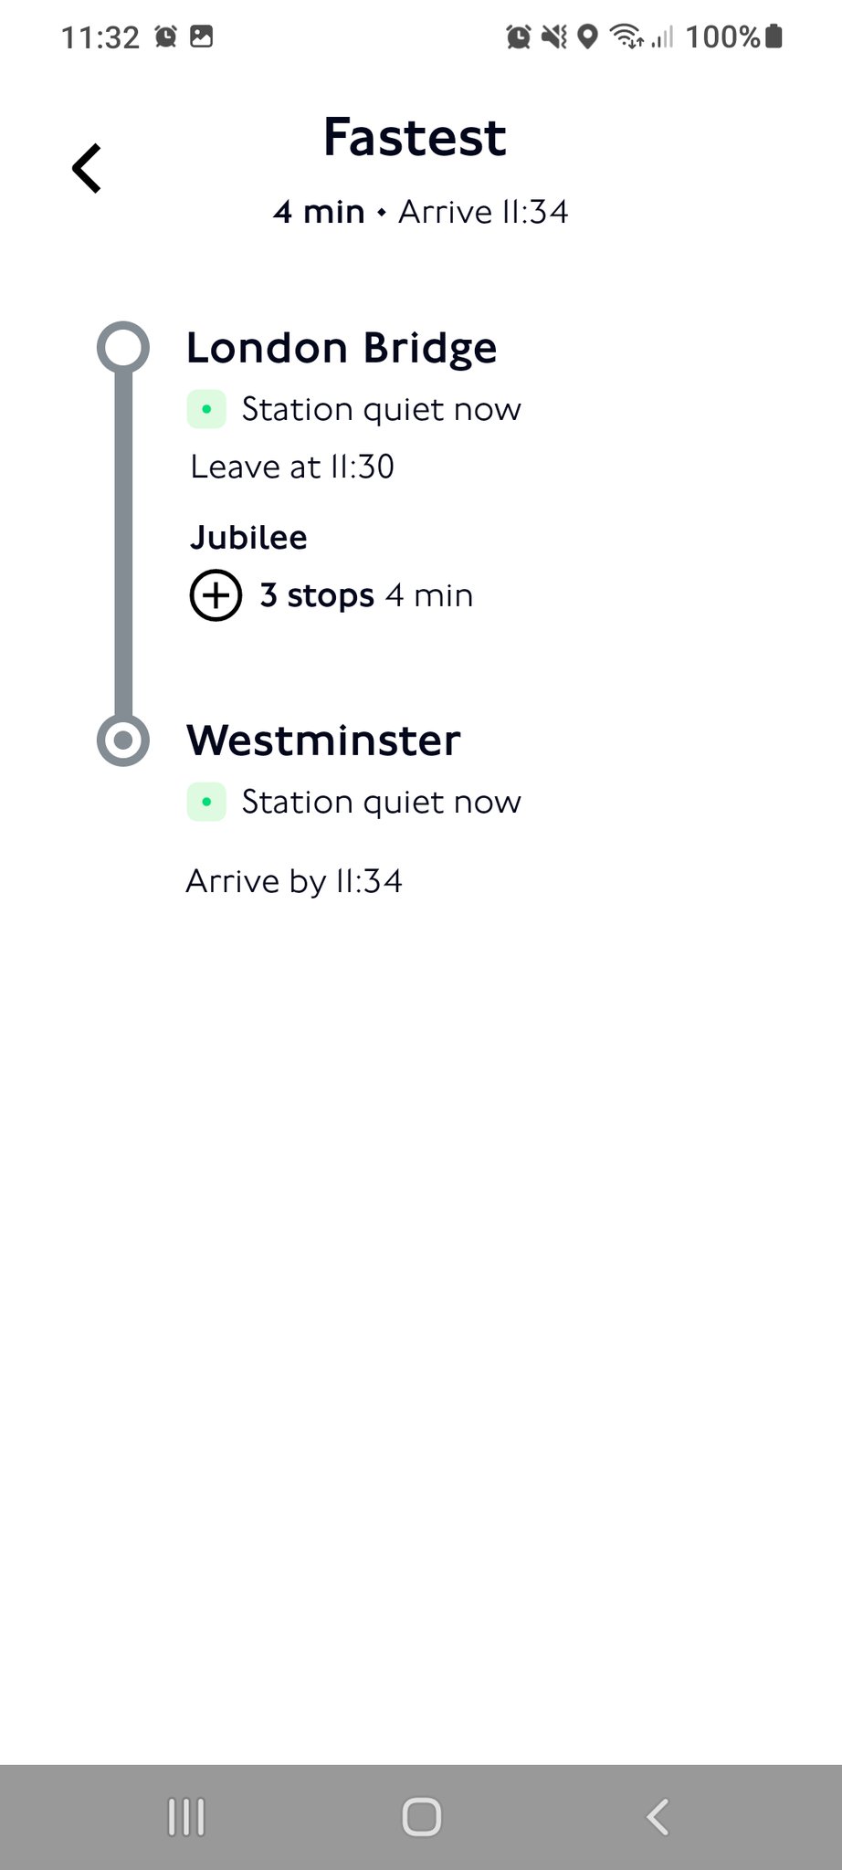Tap the location icon in status bar
The height and width of the screenshot is (1870, 842).
coord(589,37)
